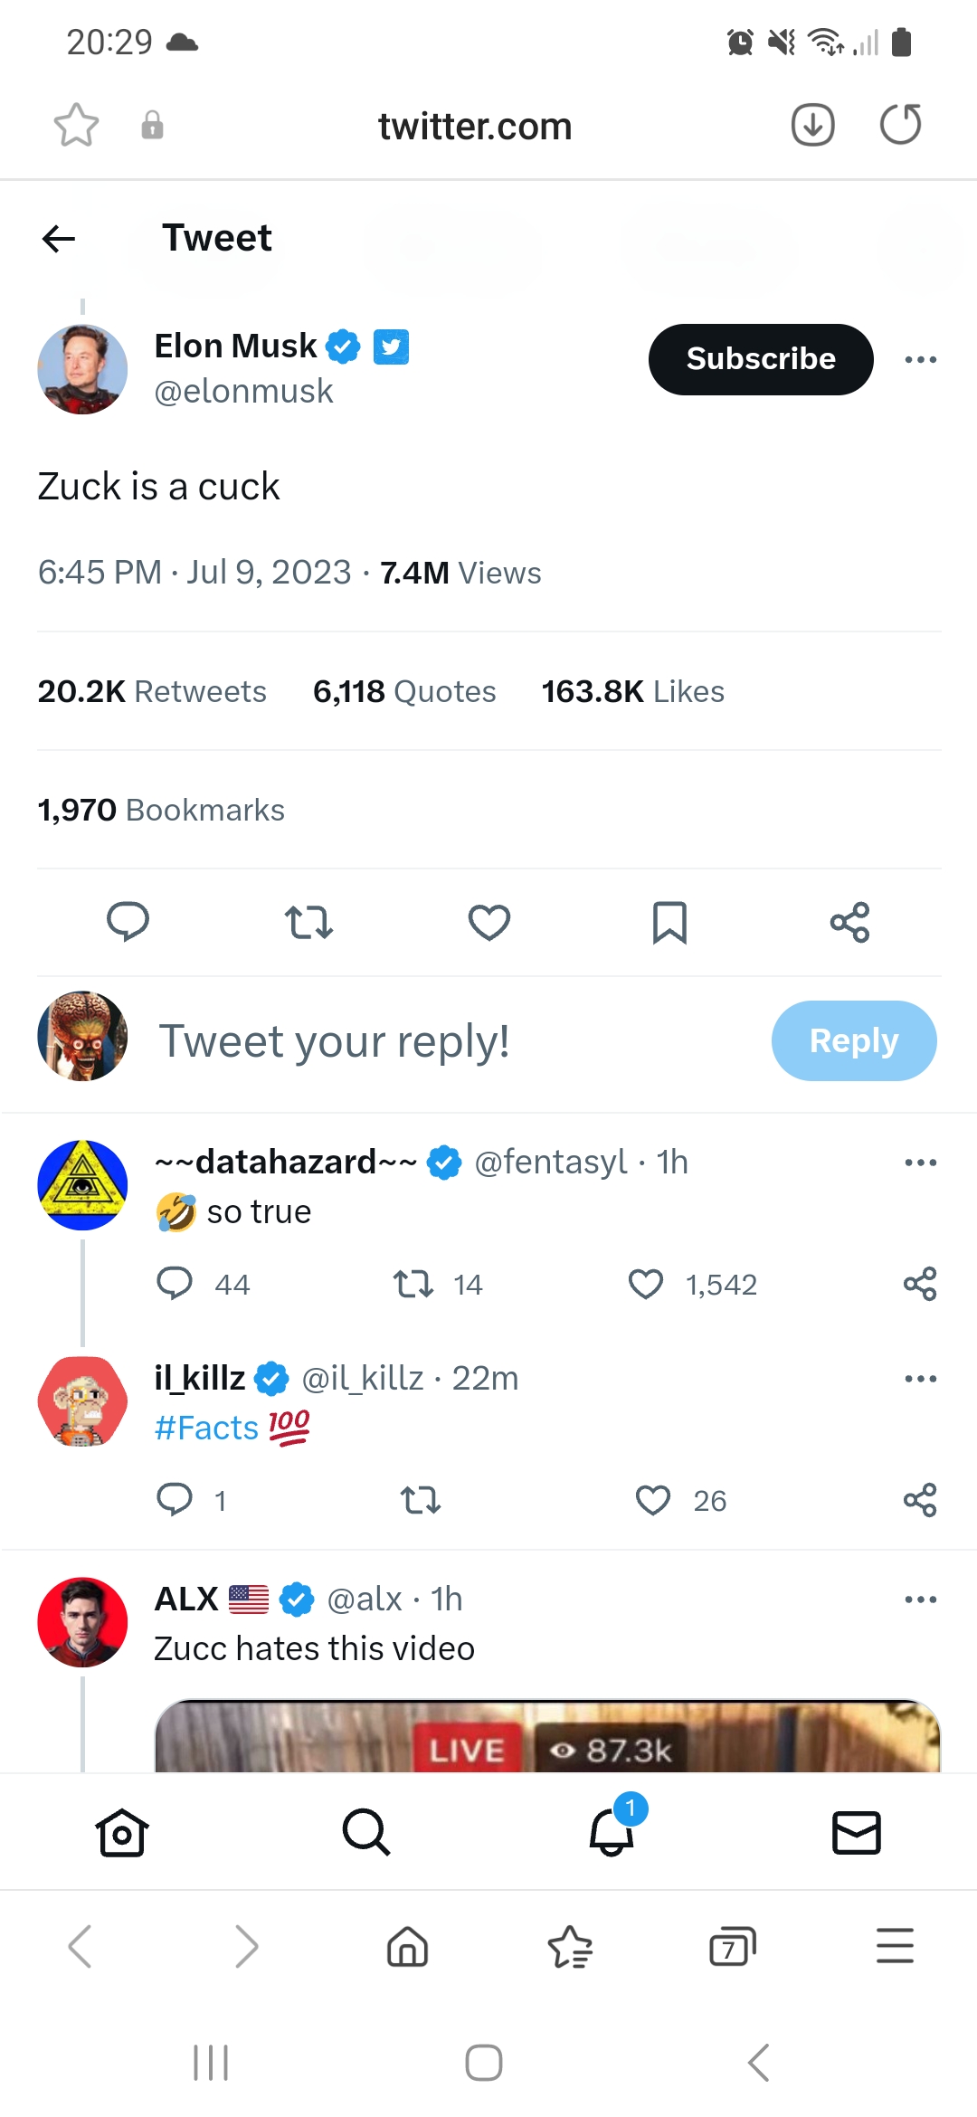This screenshot has width=977, height=2117.
Task: Go to the Twitter search tab
Action: pyautogui.click(x=366, y=1833)
